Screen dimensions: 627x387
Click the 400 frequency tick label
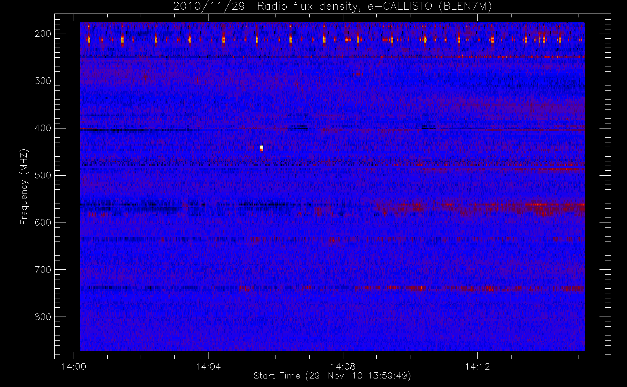click(x=43, y=128)
